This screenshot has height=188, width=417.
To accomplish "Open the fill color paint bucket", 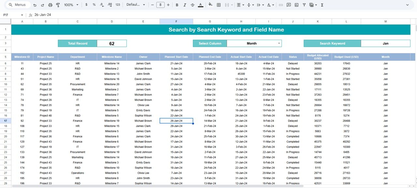I will (210, 5).
